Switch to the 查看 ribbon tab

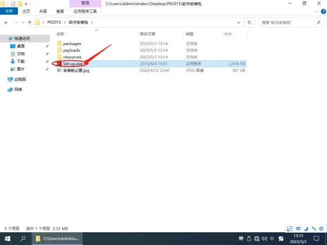pyautogui.click(x=60, y=11)
